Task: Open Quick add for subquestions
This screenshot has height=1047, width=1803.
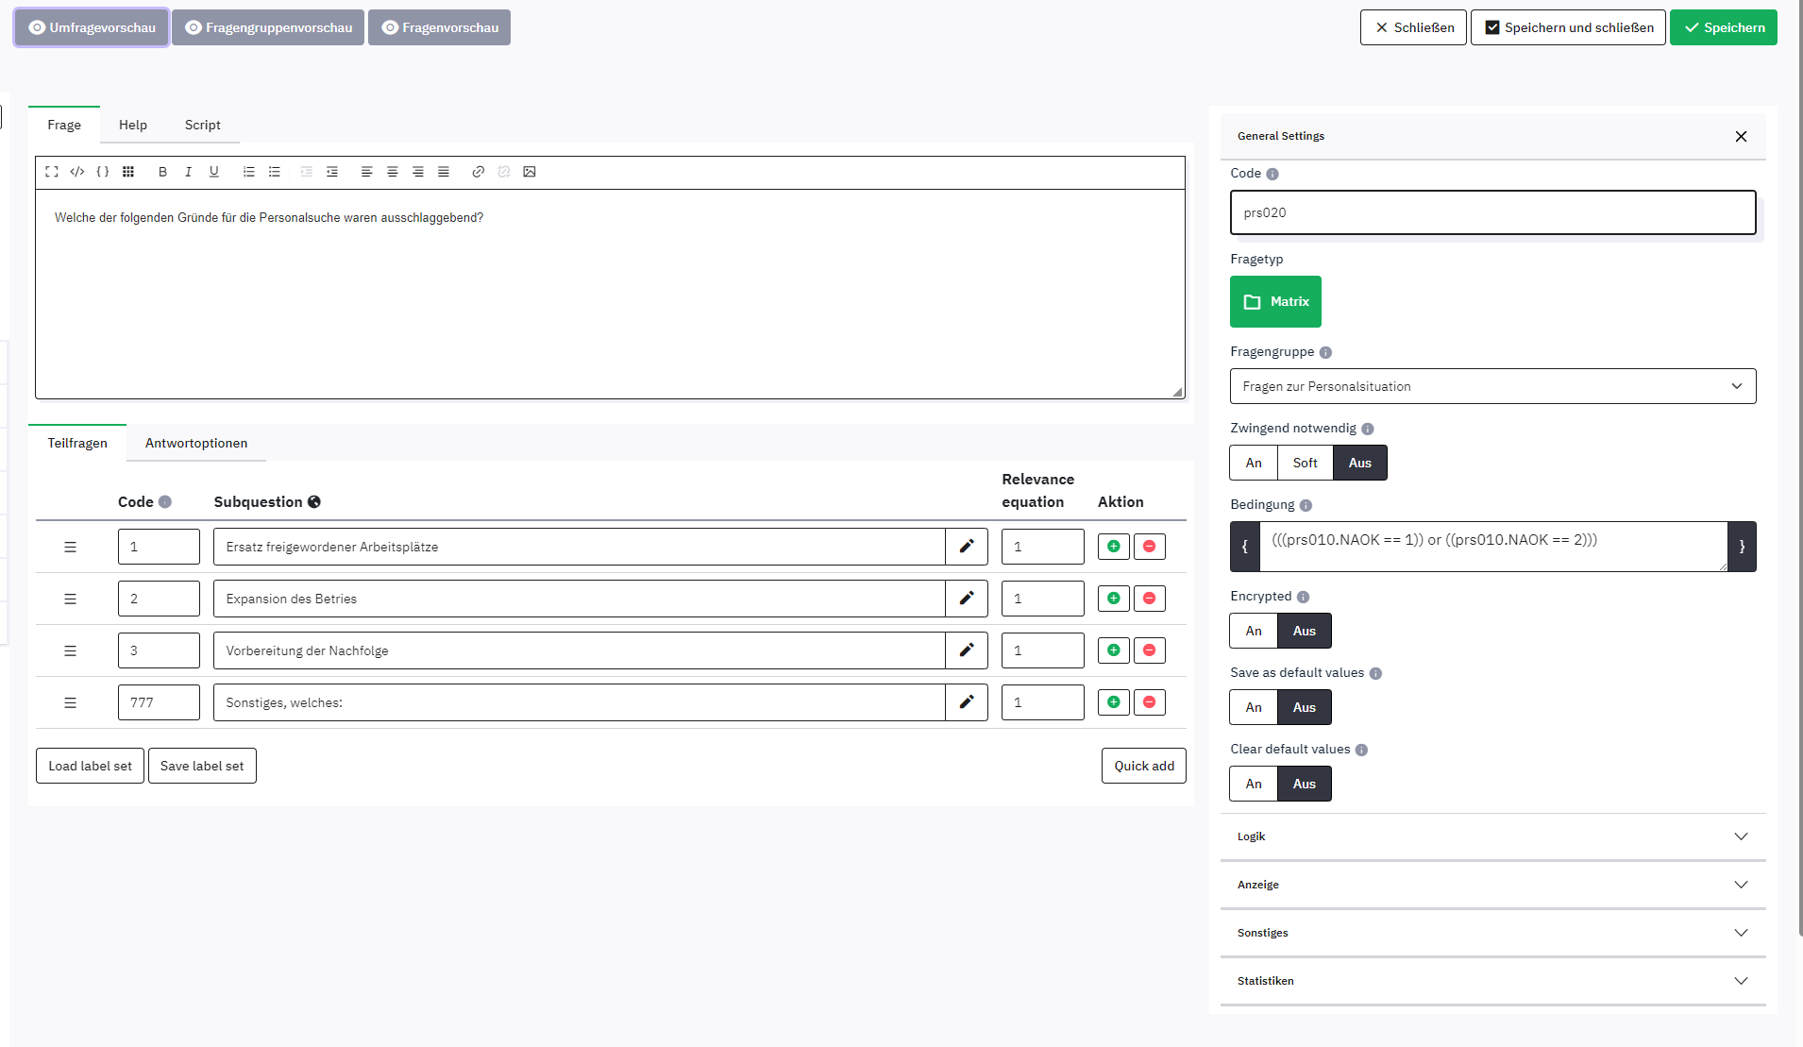Action: point(1144,766)
